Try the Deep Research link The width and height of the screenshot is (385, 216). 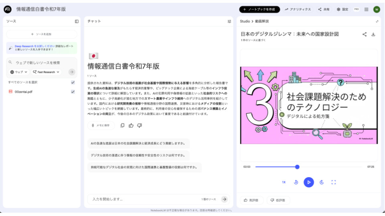click(x=34, y=46)
